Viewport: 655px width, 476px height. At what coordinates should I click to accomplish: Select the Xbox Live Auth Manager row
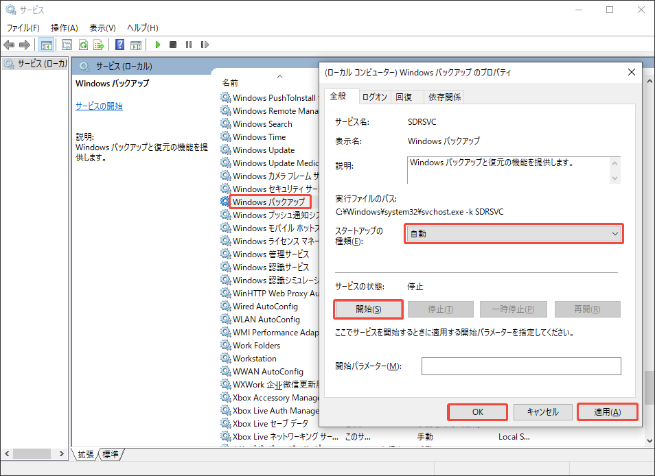tap(270, 410)
